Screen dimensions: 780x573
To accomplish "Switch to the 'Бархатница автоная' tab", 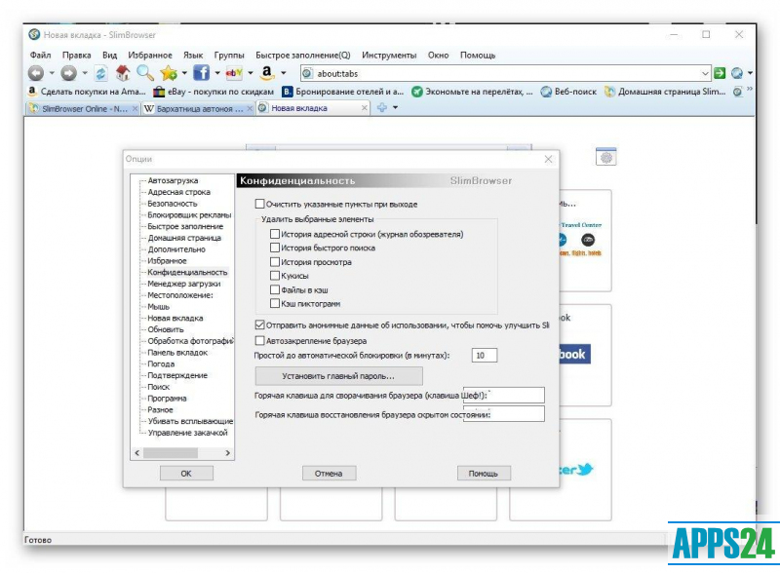I will click(193, 108).
